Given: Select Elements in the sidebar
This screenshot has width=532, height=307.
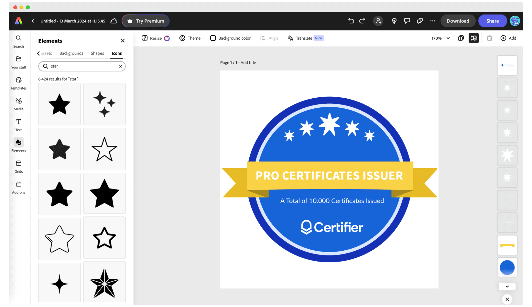Looking at the screenshot, I should (x=19, y=145).
